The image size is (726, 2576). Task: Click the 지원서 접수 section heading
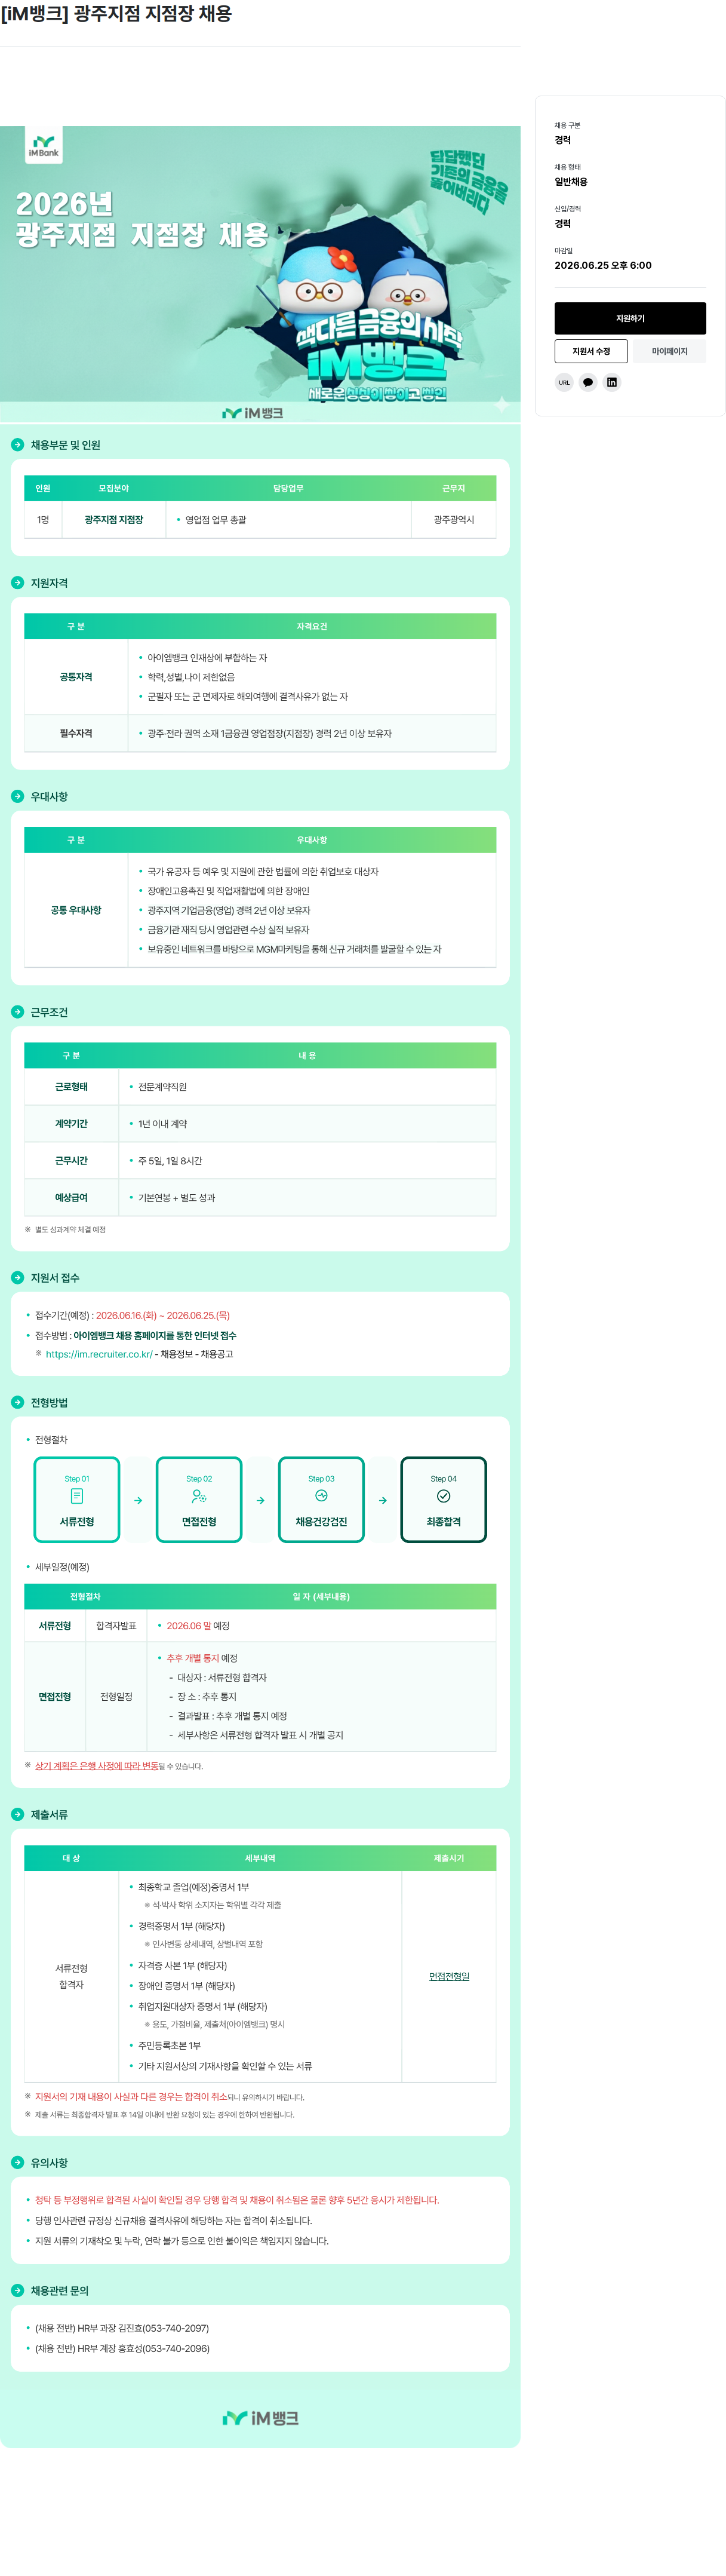[55, 1278]
